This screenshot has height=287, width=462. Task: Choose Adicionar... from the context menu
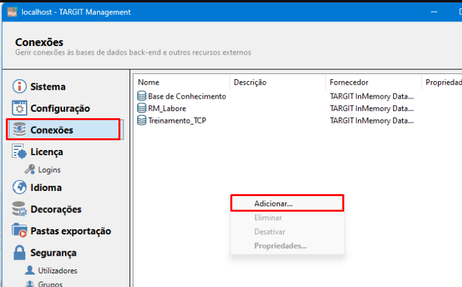click(x=287, y=203)
